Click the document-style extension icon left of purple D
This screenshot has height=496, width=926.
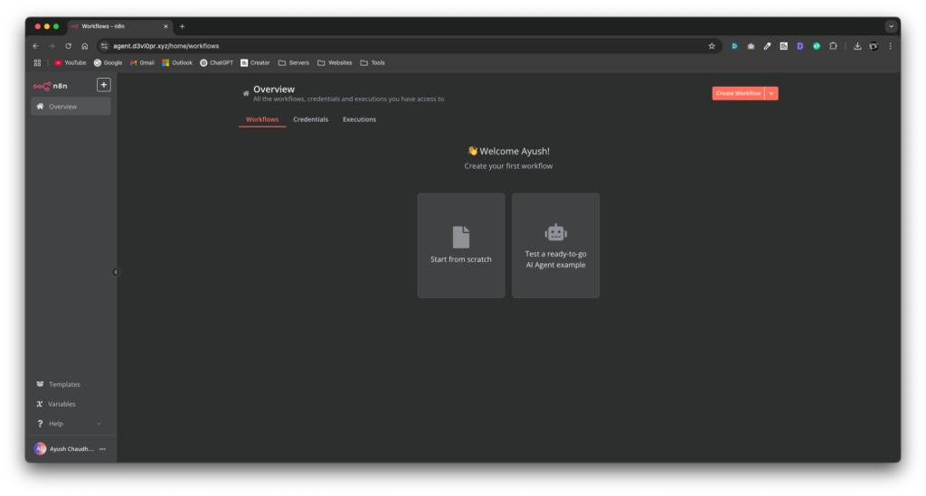pyautogui.click(x=784, y=46)
